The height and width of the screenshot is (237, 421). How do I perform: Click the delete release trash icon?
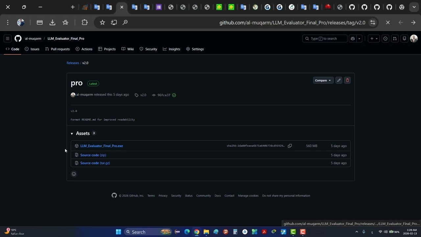347,80
